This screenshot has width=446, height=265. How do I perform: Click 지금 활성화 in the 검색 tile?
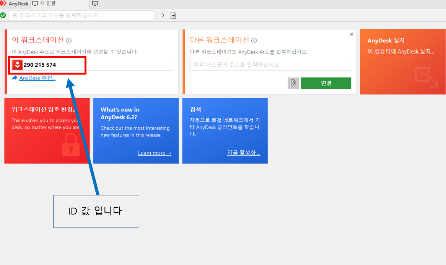click(244, 153)
